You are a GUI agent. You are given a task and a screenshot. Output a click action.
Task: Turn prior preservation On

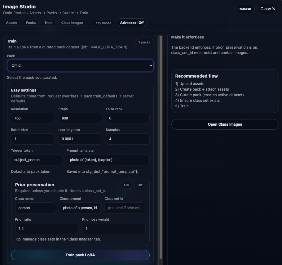[x=126, y=185]
